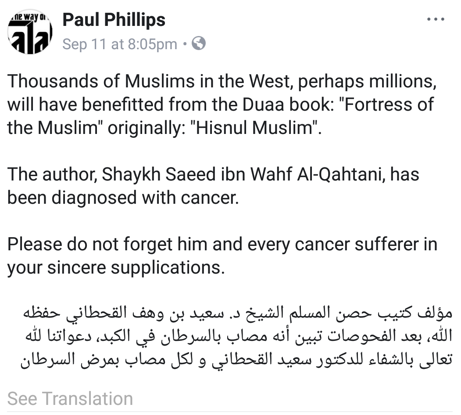This screenshot has height=415, width=461.
Task: Open the Sep 11 at 8:05pm timestamp
Action: point(120,44)
